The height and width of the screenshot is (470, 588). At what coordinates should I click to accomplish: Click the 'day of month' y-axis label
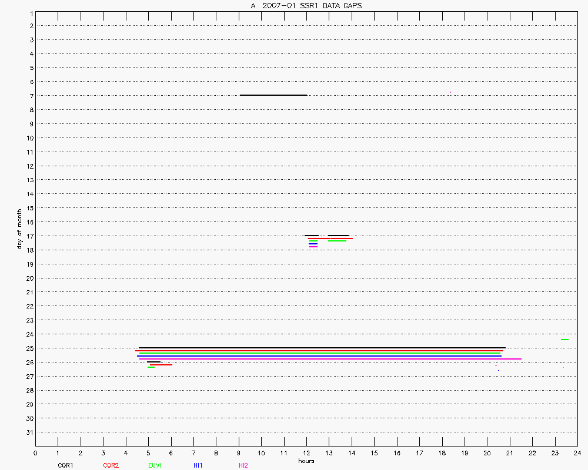pyautogui.click(x=19, y=229)
